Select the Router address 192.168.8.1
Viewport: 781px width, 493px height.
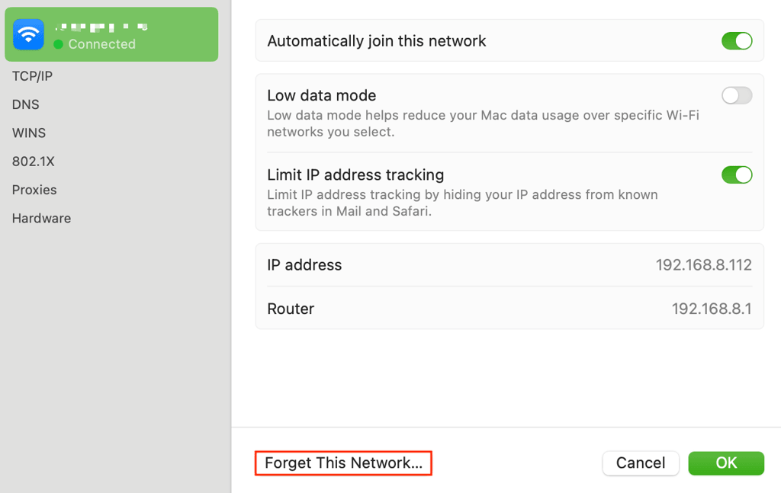712,309
